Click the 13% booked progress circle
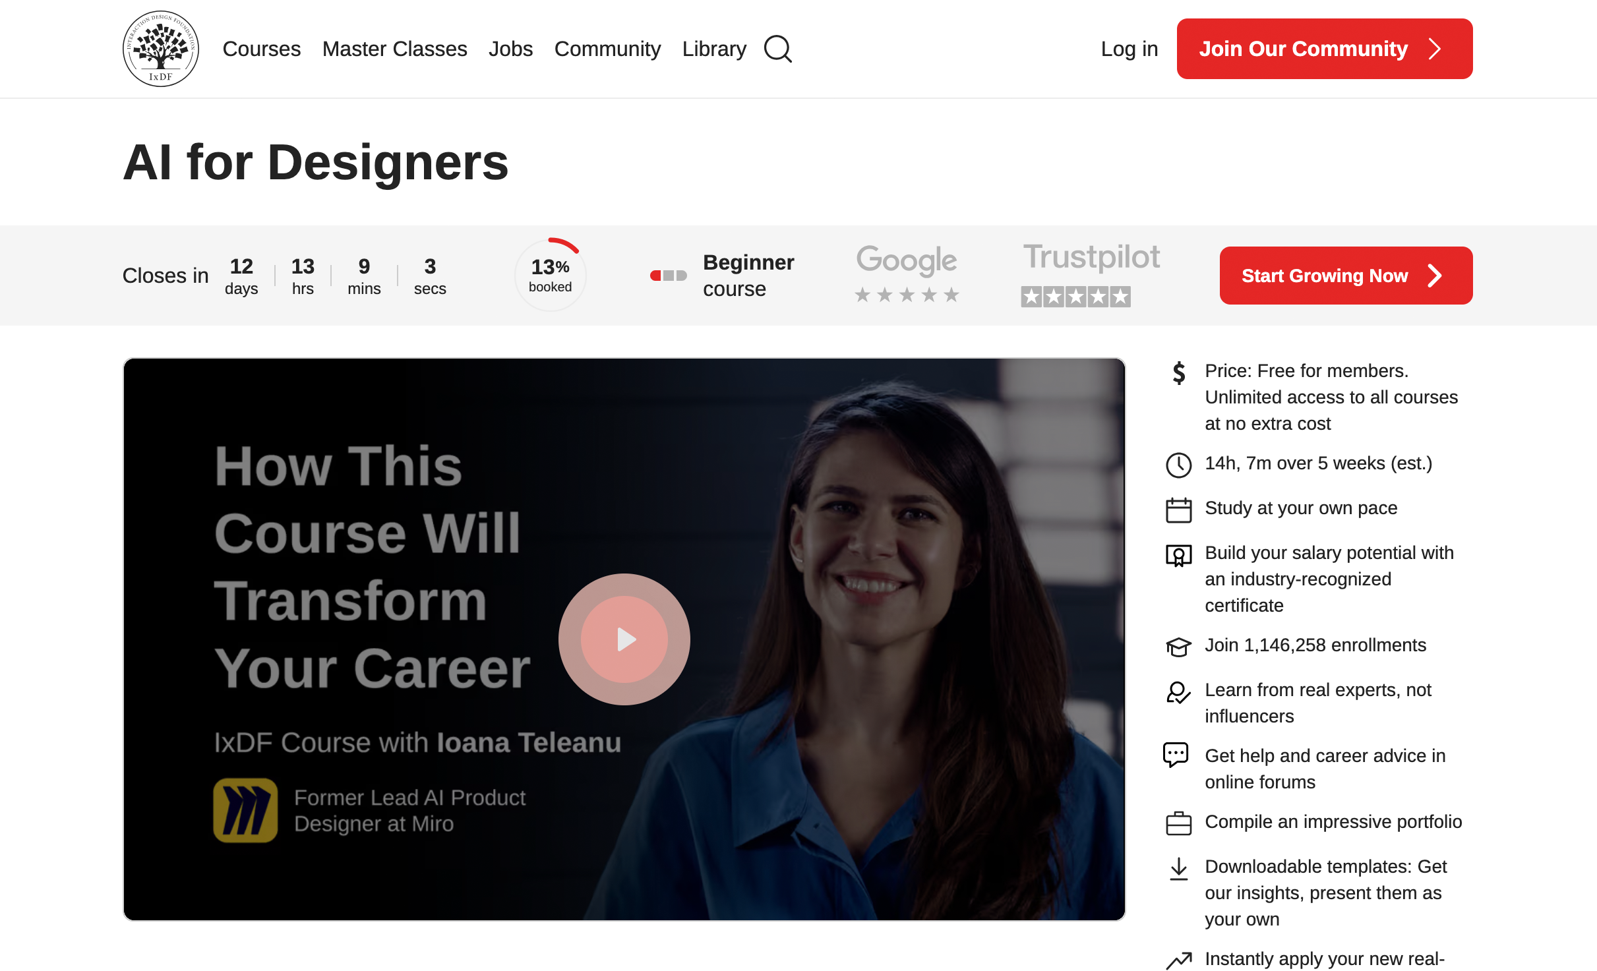Viewport: 1597px width, 971px height. pos(550,275)
